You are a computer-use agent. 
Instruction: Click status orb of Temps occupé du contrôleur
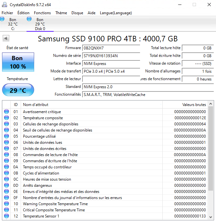click(6, 167)
